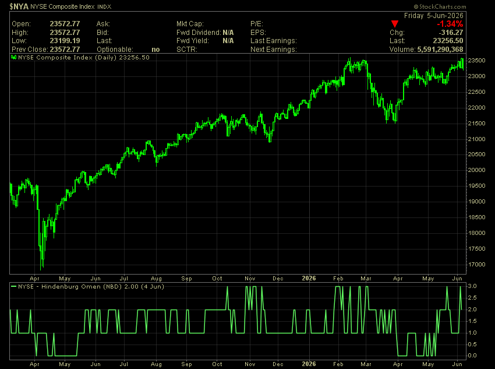Click the 23500 price axis label
Screen dimensions: 495x369
477,61
